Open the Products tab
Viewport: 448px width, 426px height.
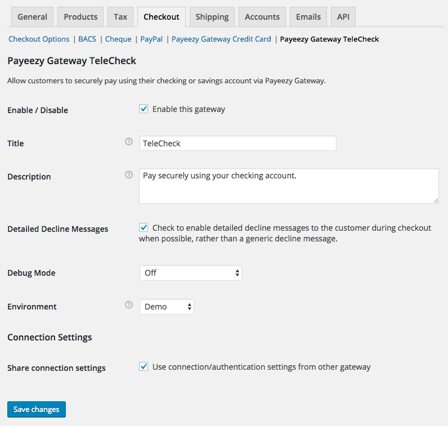(x=80, y=17)
